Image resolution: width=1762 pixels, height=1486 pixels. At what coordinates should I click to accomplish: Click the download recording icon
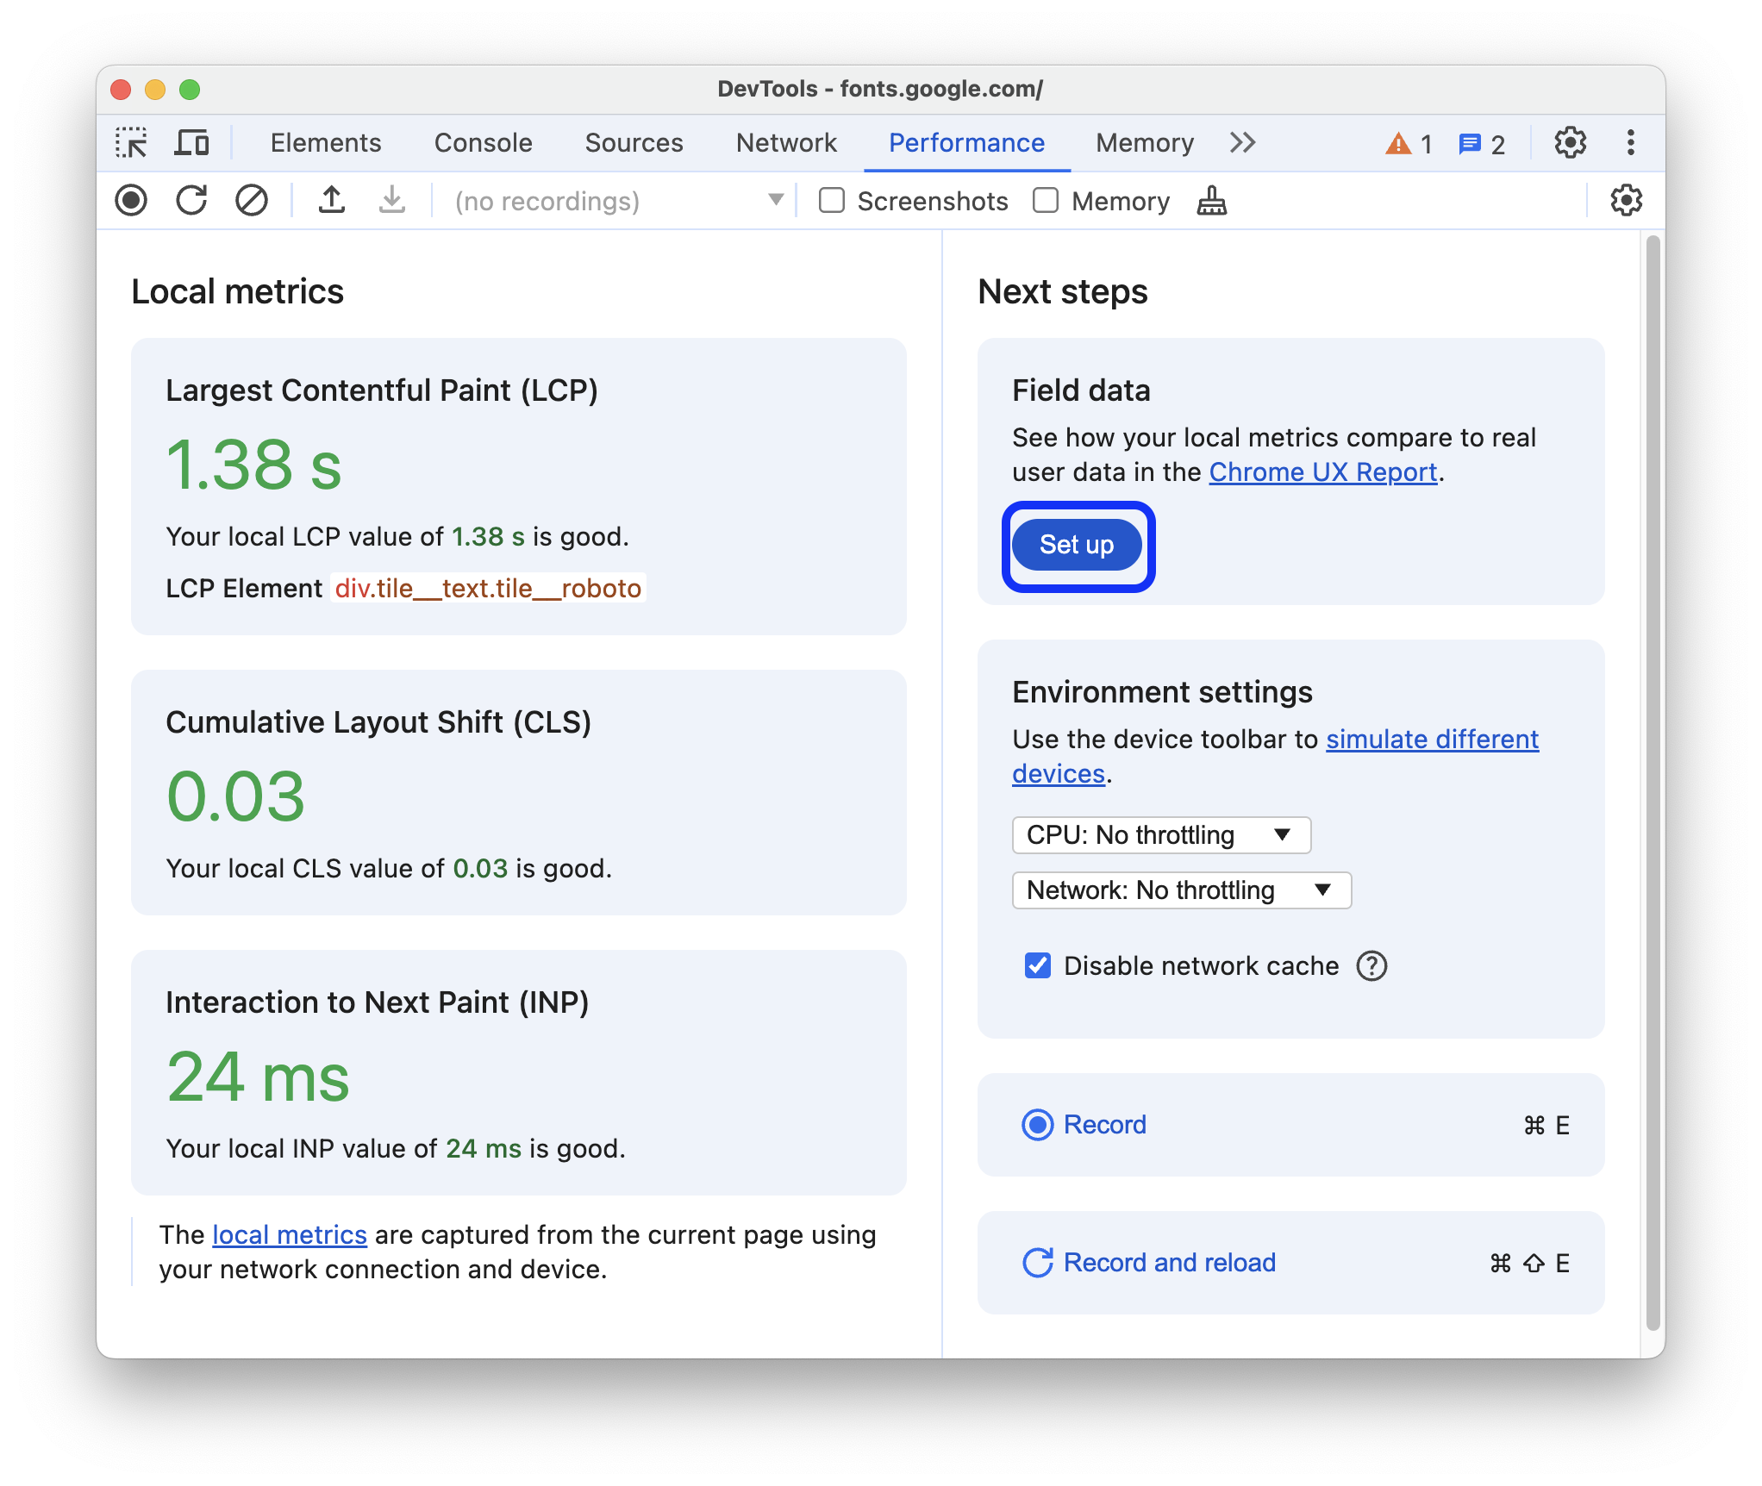click(390, 202)
